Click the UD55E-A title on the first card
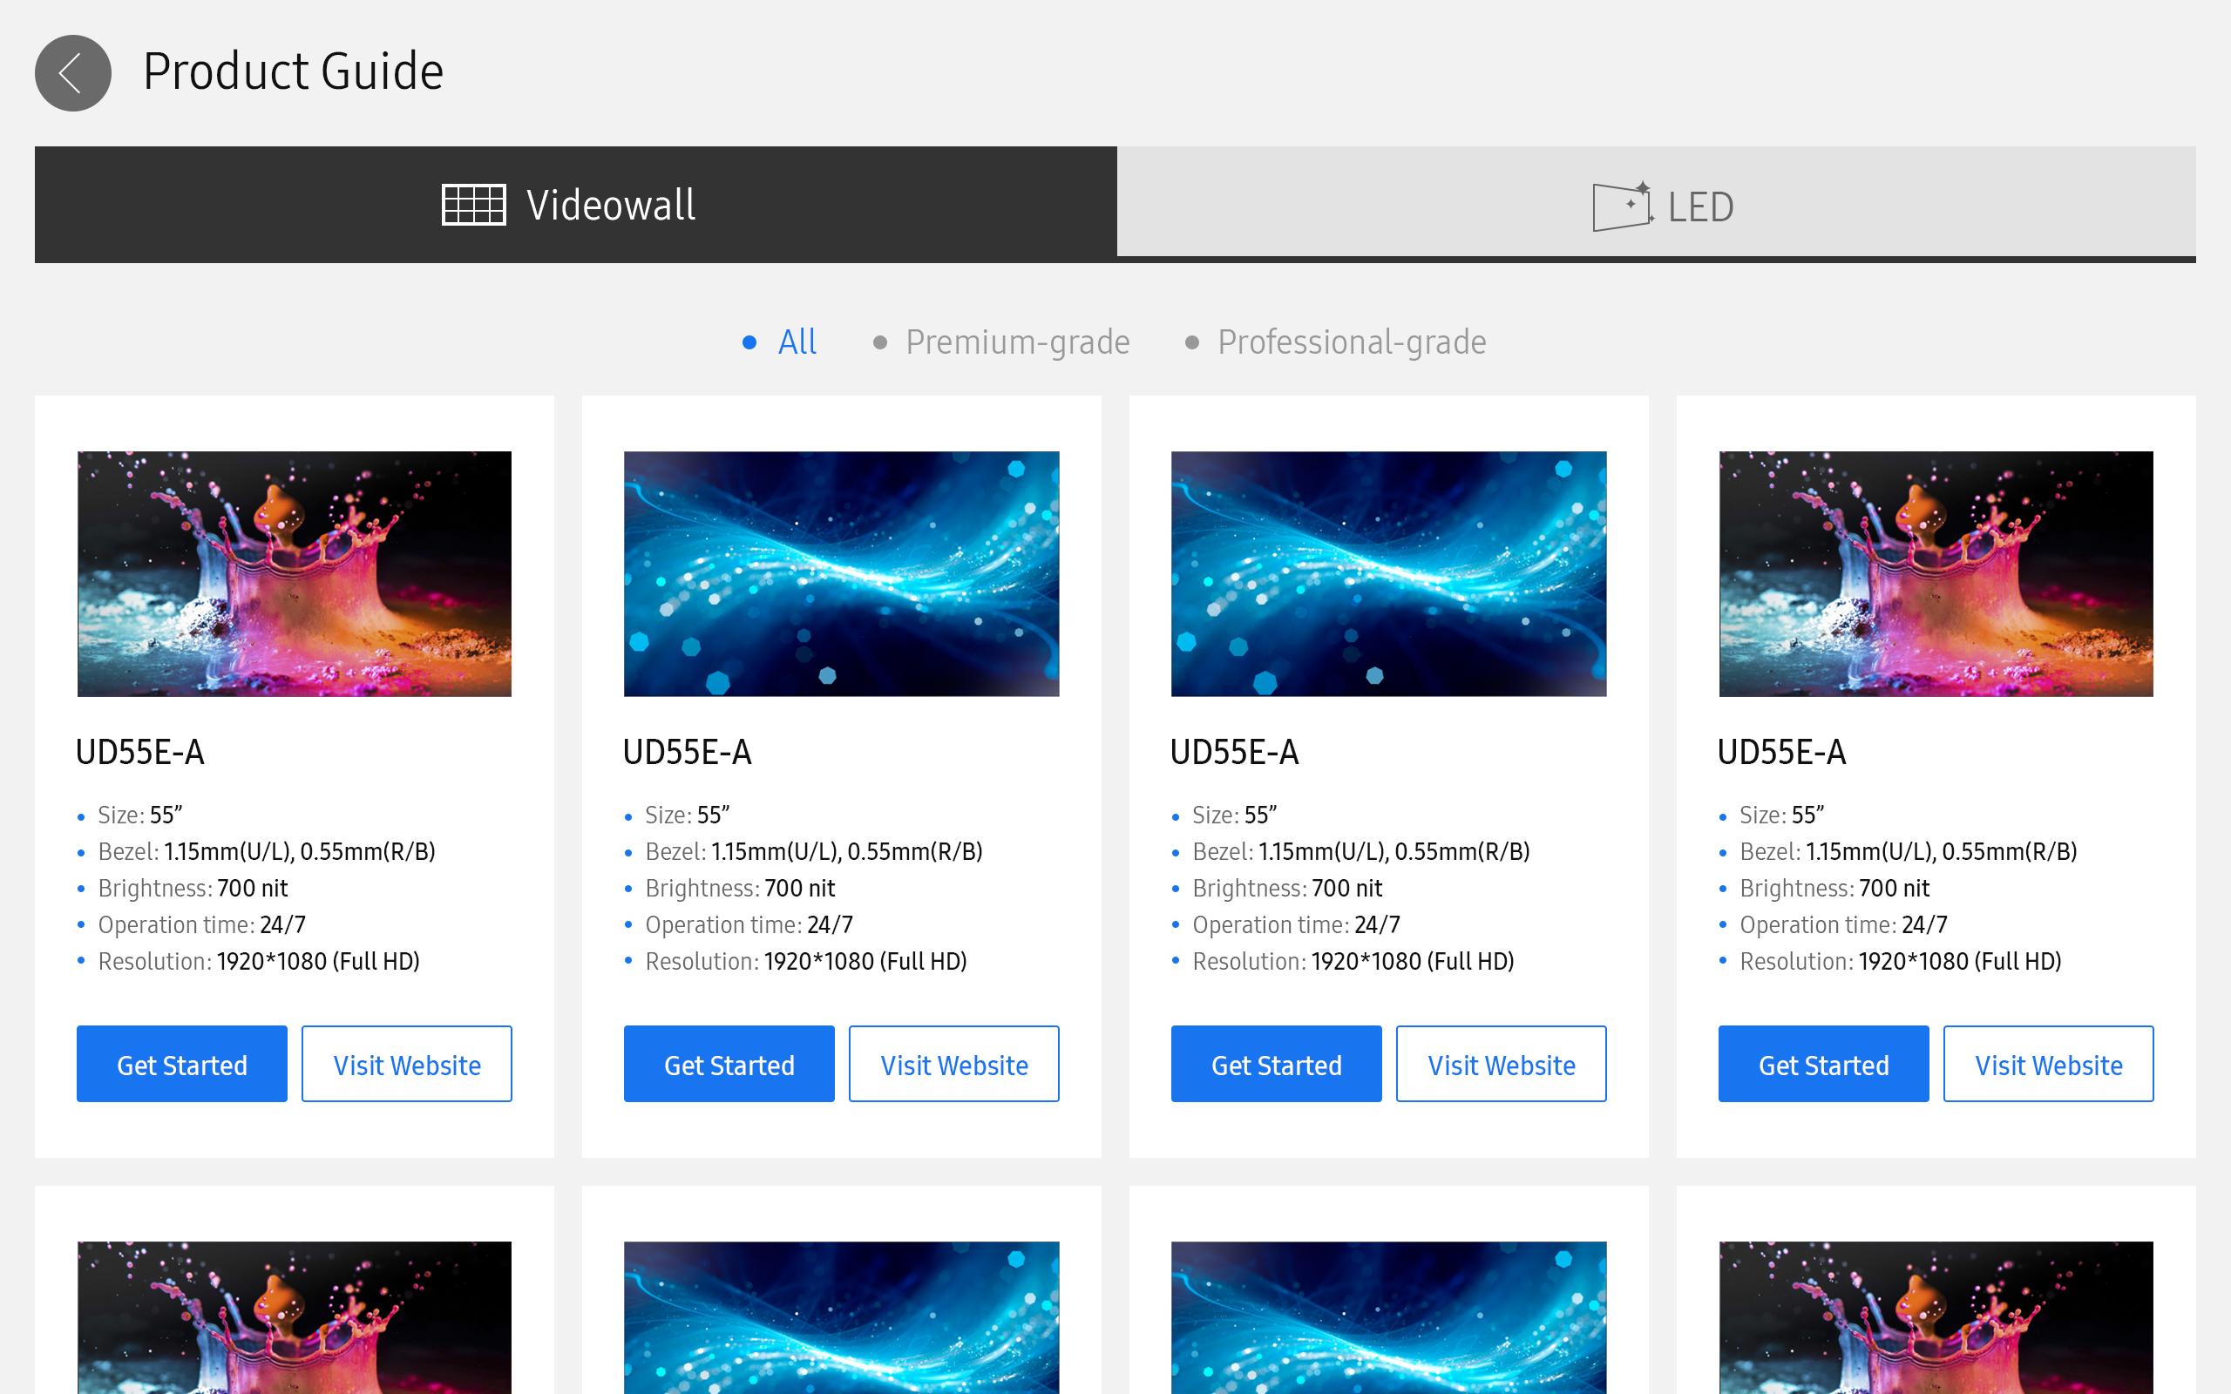 pyautogui.click(x=140, y=752)
